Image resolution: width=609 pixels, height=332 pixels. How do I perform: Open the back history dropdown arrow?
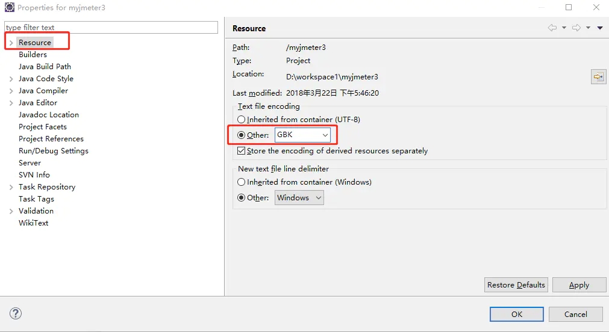coord(564,28)
